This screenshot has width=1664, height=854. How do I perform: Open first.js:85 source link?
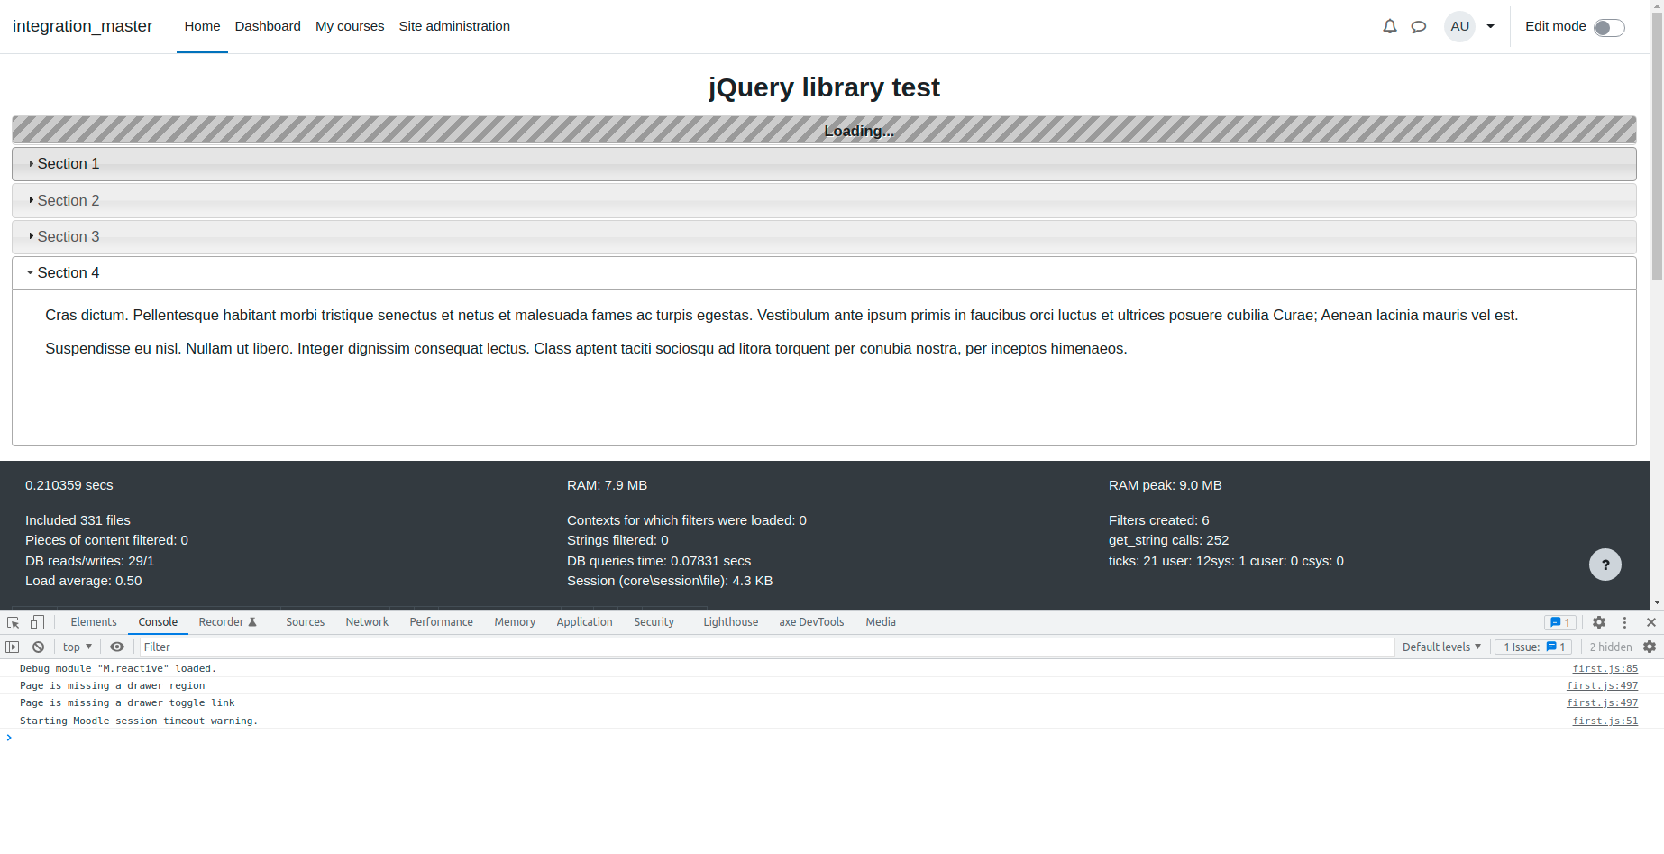pyautogui.click(x=1605, y=668)
